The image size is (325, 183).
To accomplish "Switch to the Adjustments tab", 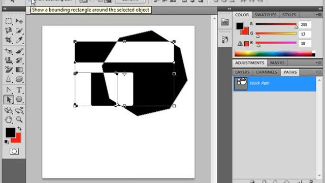I will [249, 63].
